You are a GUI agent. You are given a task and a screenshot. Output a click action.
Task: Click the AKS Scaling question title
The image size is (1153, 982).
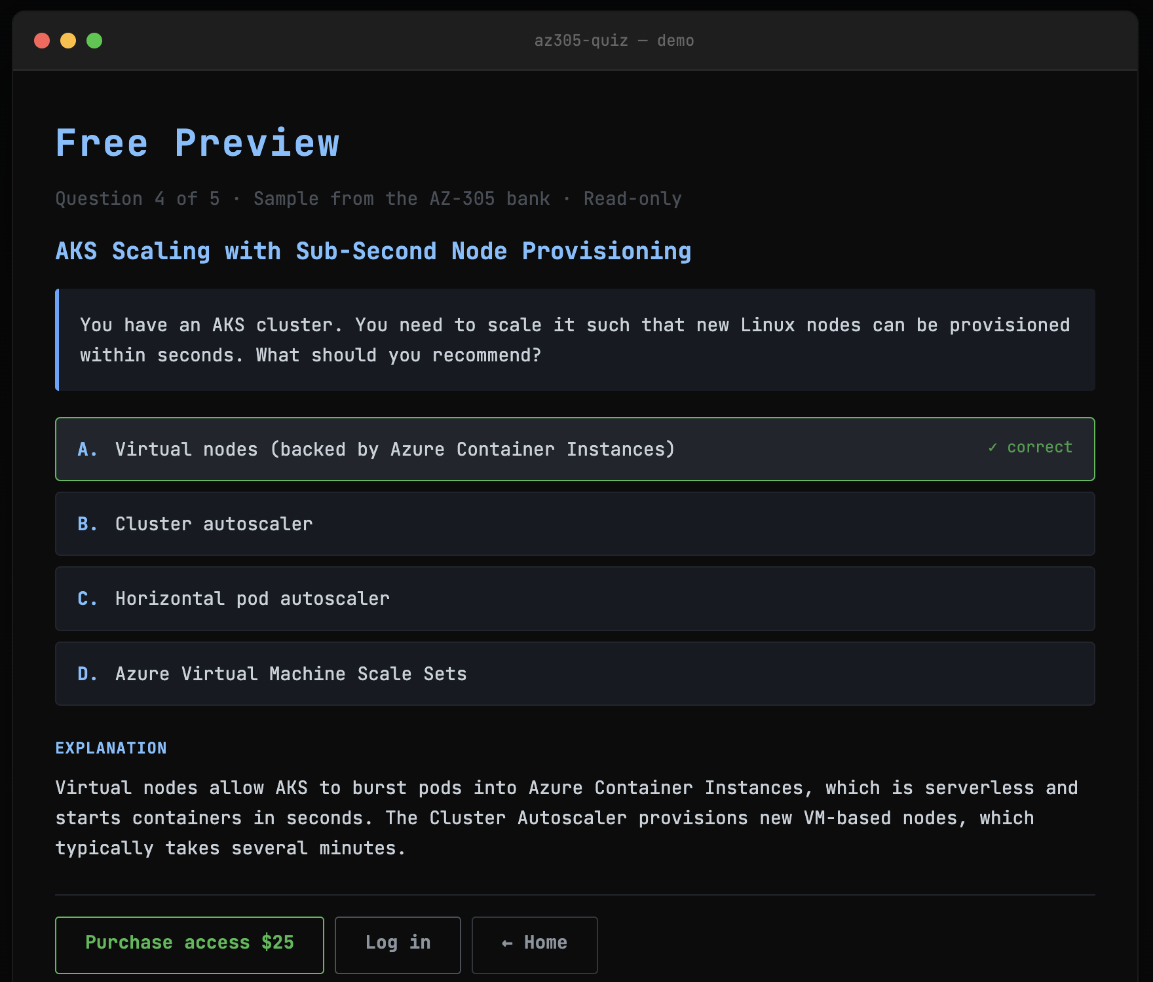pyautogui.click(x=373, y=251)
